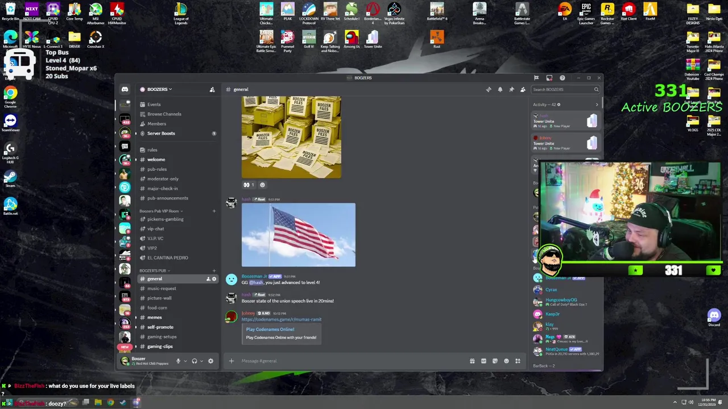The height and width of the screenshot is (409, 728).
Task: Focus the Message #general input
Action: [350, 361]
